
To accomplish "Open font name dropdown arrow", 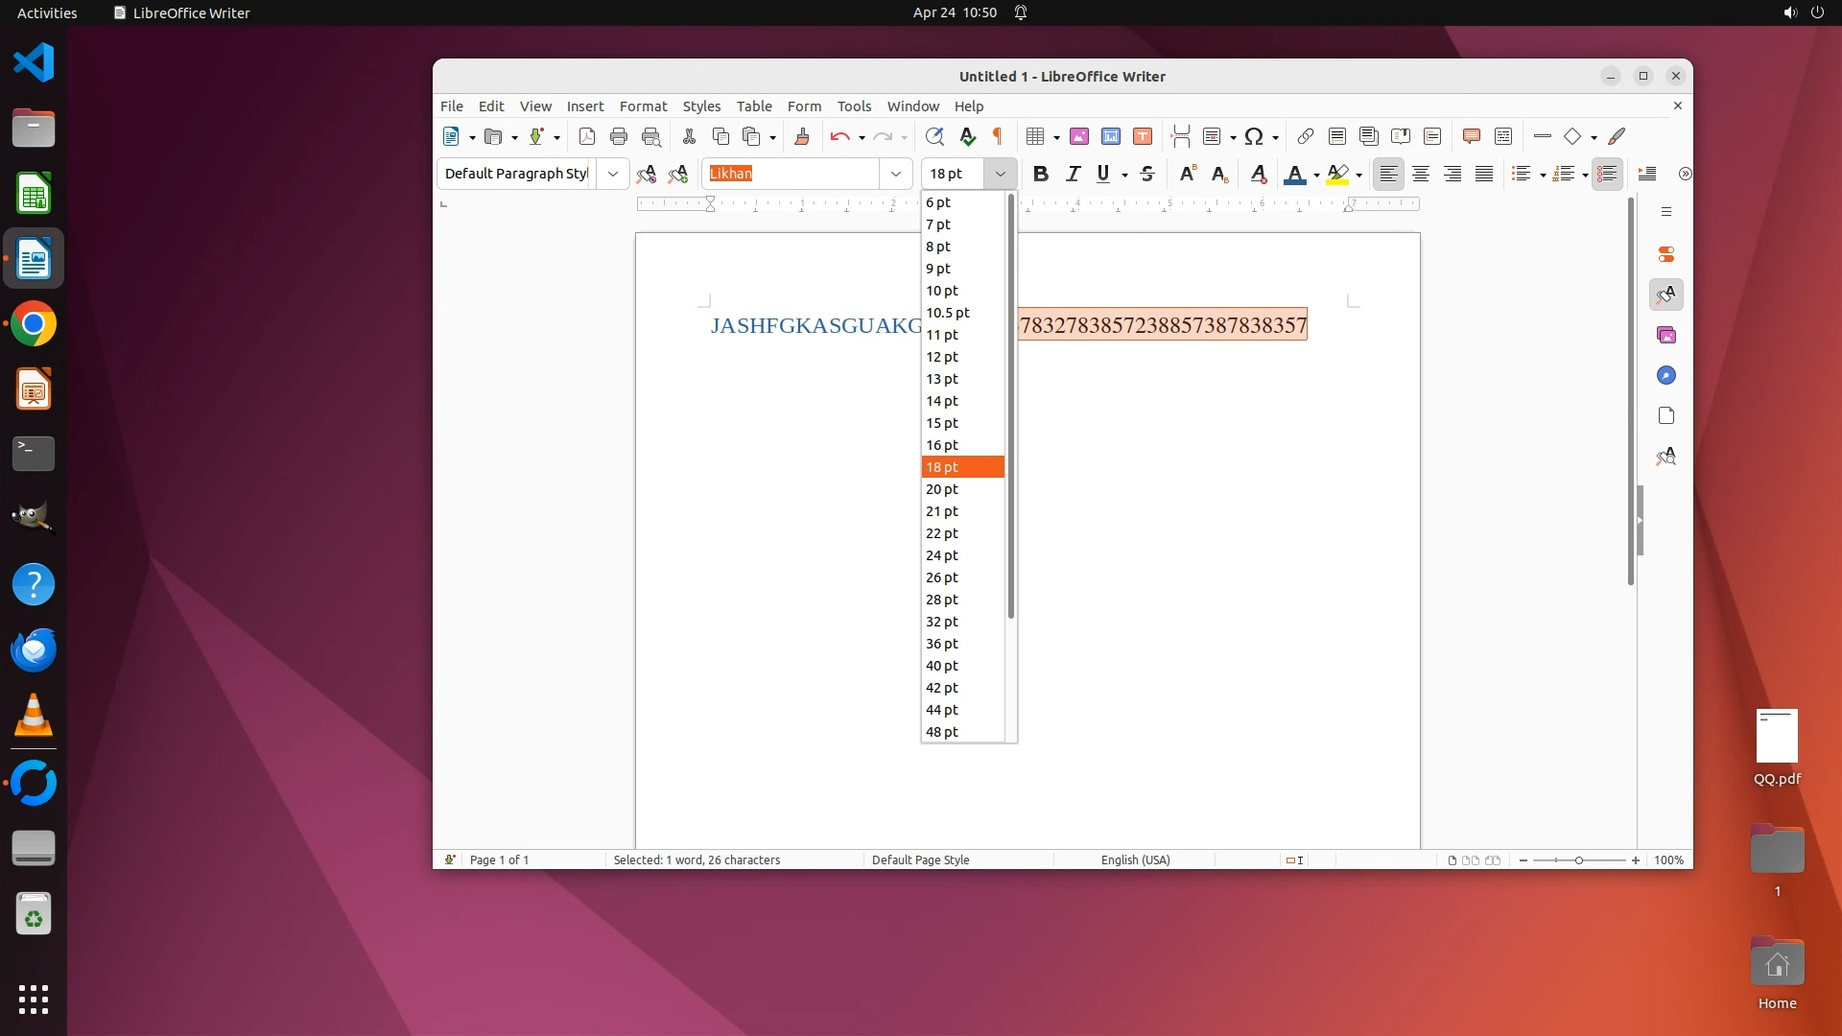I will (x=895, y=174).
